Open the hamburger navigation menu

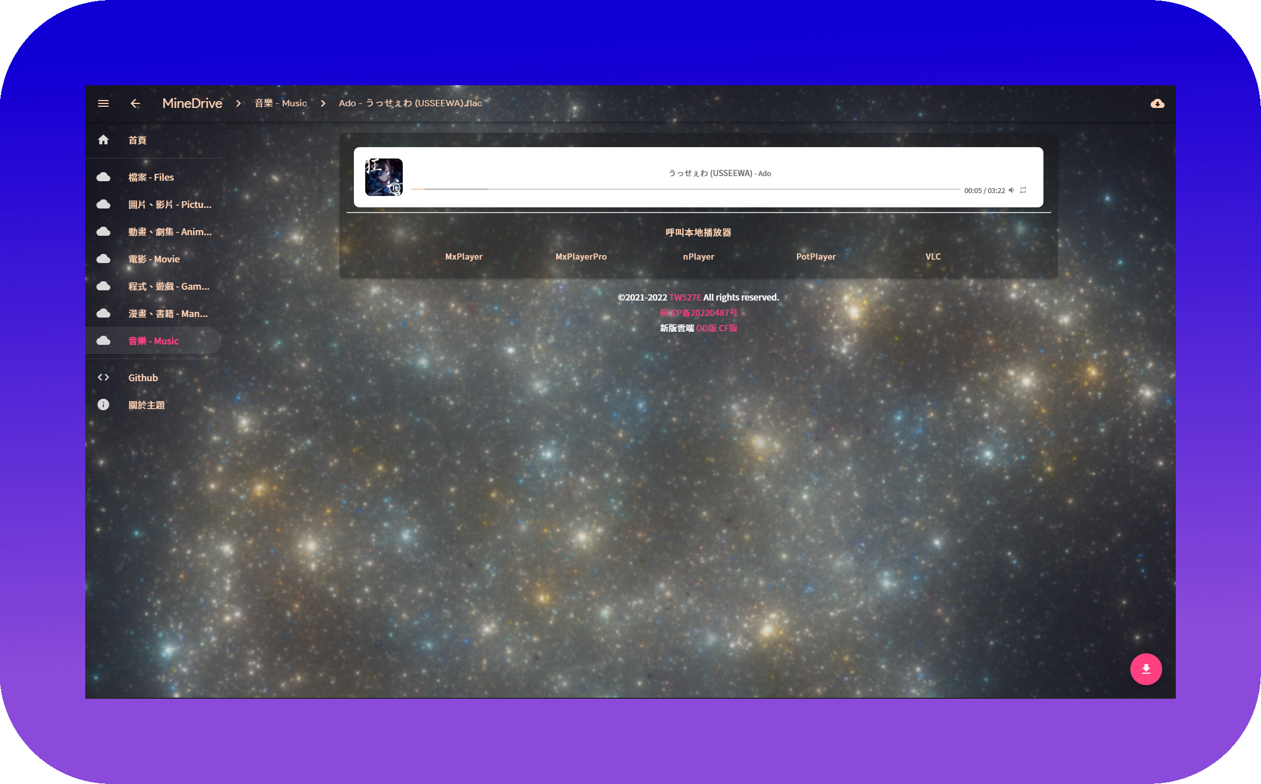(103, 103)
